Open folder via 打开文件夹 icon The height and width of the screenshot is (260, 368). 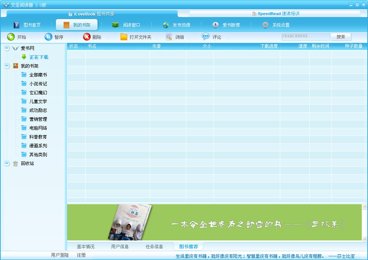(124, 37)
